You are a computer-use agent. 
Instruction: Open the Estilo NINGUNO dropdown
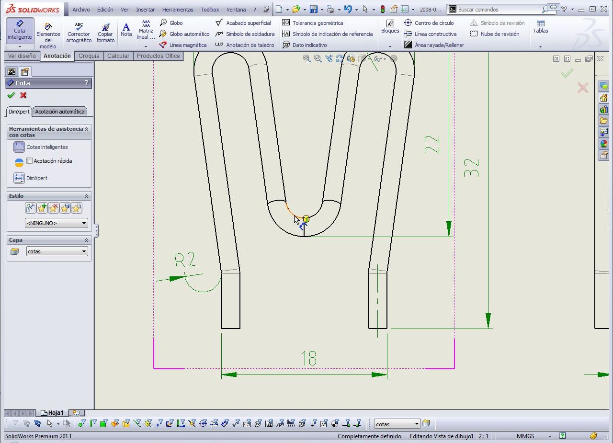point(57,223)
